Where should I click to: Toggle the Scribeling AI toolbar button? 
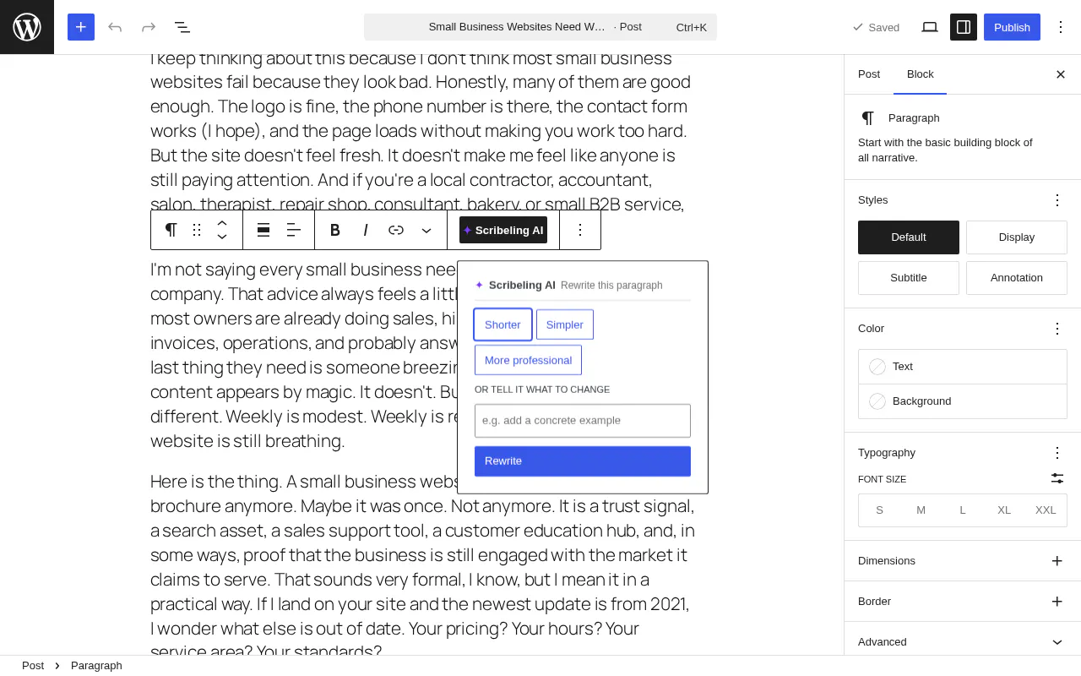(503, 230)
